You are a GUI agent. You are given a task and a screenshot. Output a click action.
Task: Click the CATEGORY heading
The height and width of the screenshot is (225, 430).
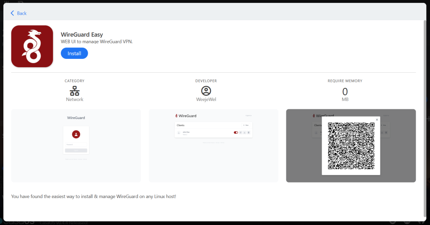(x=75, y=81)
